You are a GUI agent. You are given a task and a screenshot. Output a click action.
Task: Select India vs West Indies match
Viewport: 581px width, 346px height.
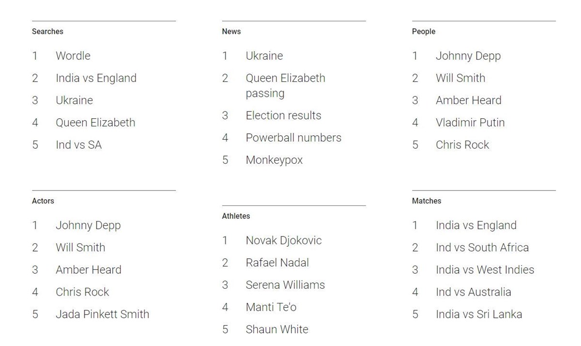point(485,270)
